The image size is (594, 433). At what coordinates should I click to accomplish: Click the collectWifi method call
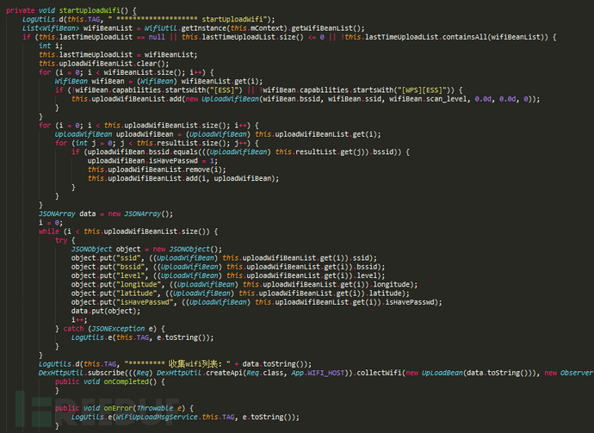coord(379,373)
